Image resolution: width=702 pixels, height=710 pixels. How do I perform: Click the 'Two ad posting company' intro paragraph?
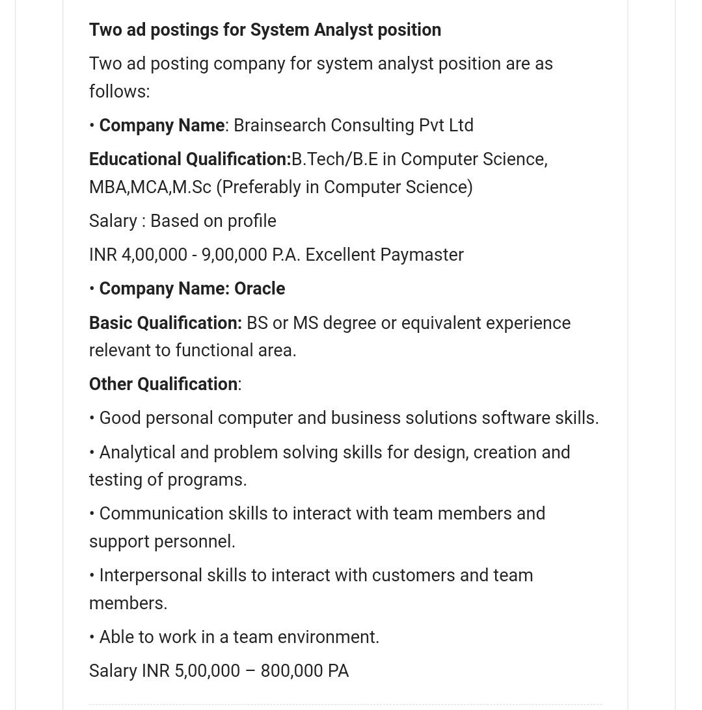click(x=321, y=64)
